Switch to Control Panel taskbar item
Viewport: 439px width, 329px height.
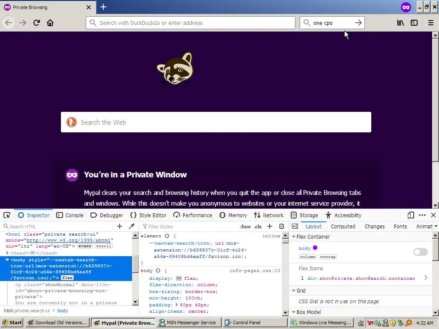256,323
